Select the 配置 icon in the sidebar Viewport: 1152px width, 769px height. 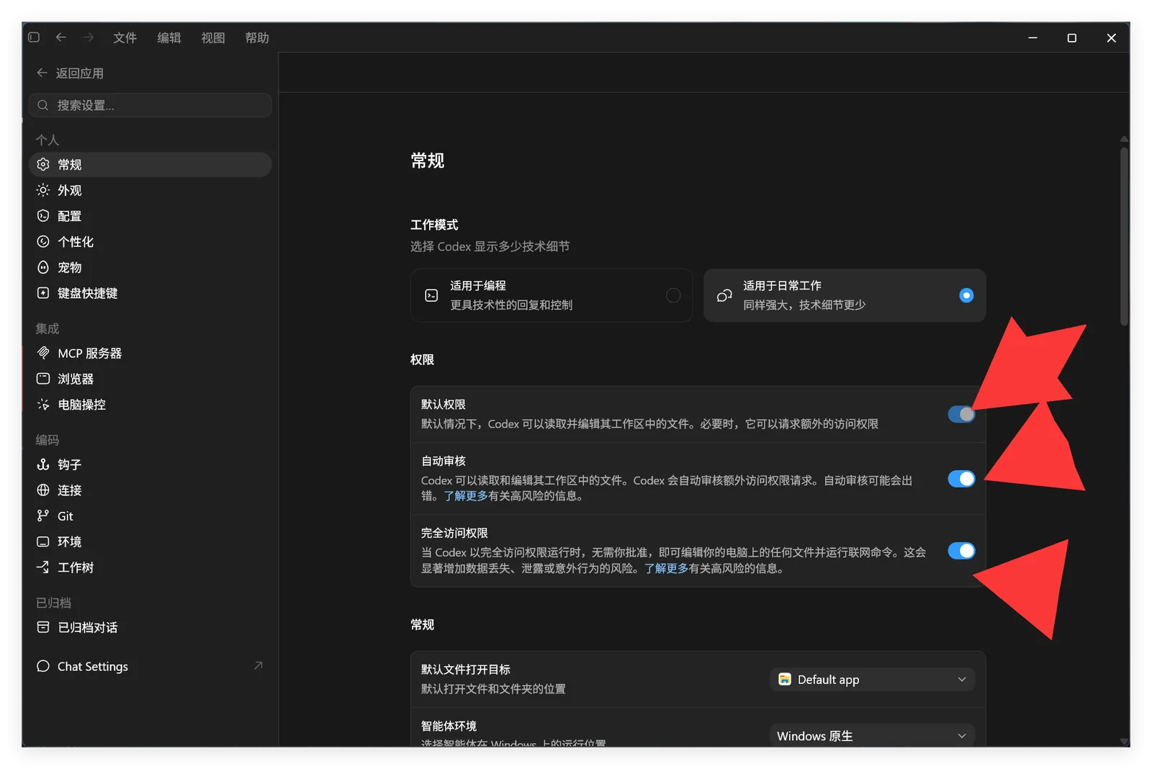click(43, 216)
